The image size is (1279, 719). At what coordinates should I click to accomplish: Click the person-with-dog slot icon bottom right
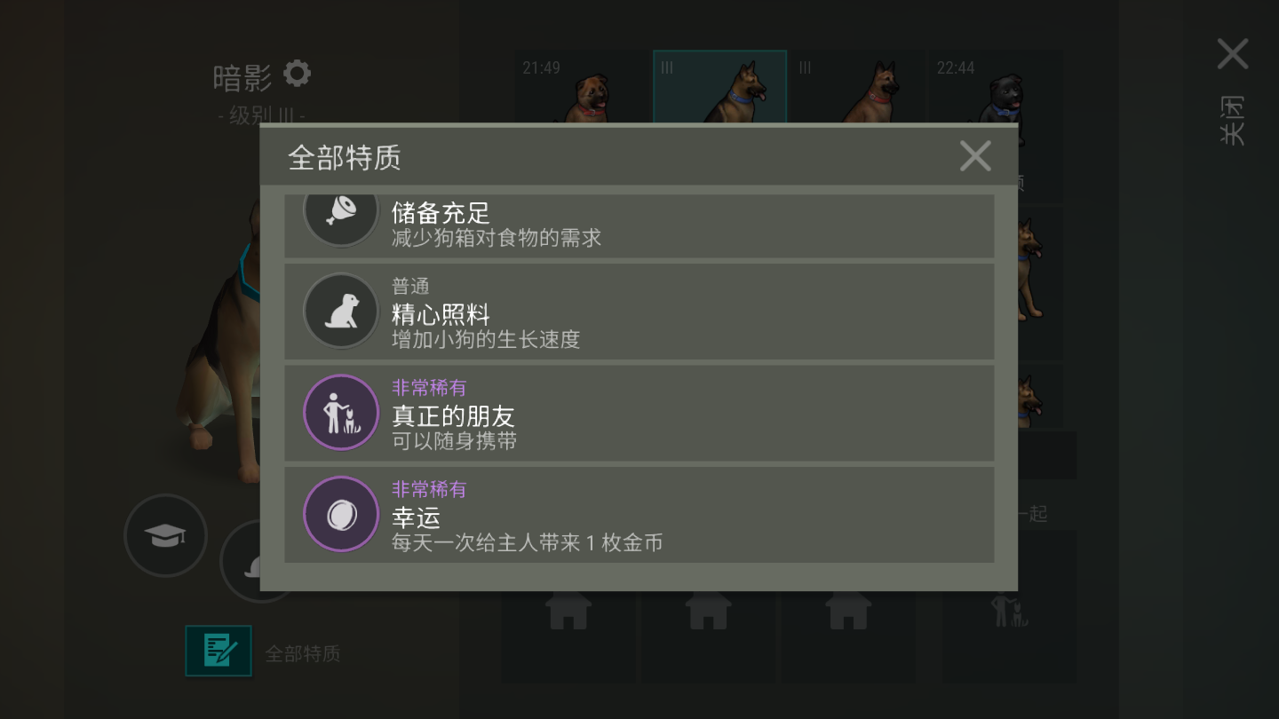point(1010,611)
